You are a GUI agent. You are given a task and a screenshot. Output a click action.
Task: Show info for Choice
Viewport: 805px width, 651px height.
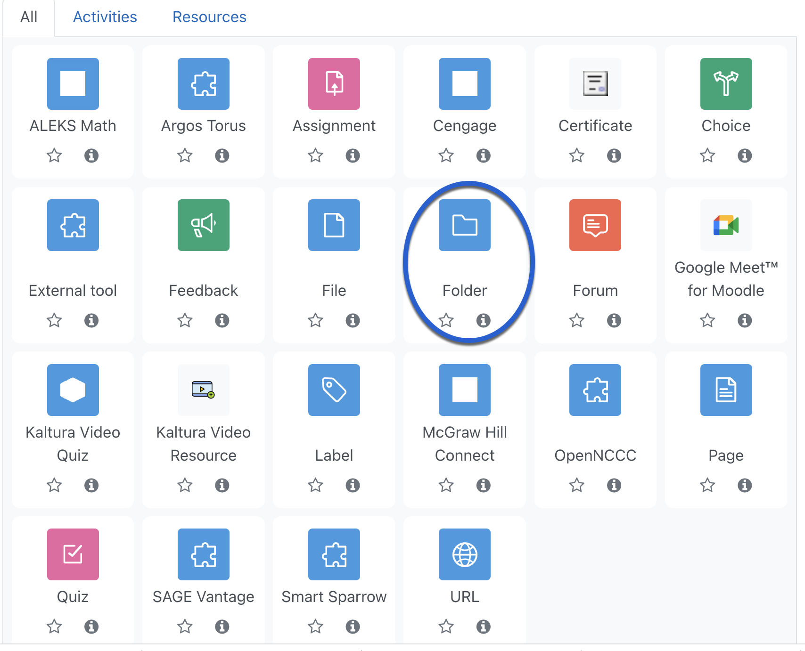tap(745, 155)
